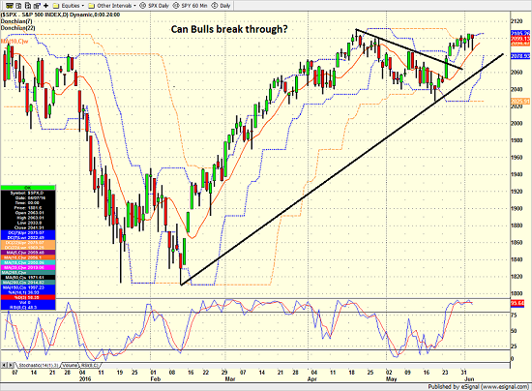The height and width of the screenshot is (391, 532).
Task: Click the third toolbar icon showing a page
Action: tap(28, 6)
